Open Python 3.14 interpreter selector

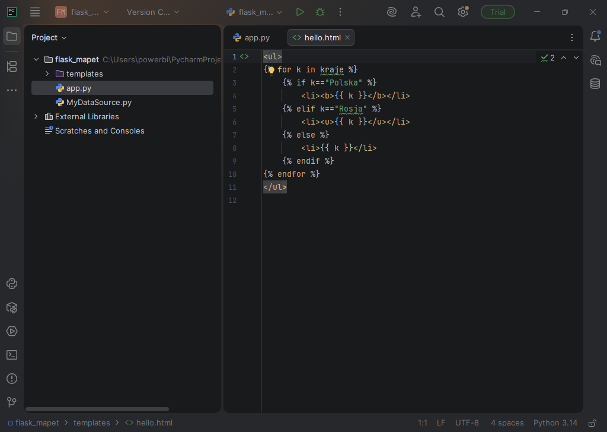555,423
